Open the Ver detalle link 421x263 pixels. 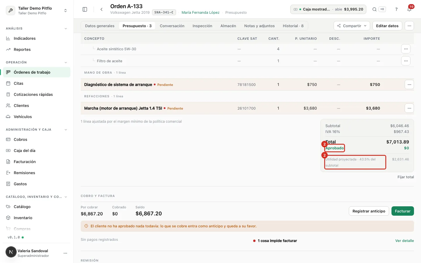point(404,241)
